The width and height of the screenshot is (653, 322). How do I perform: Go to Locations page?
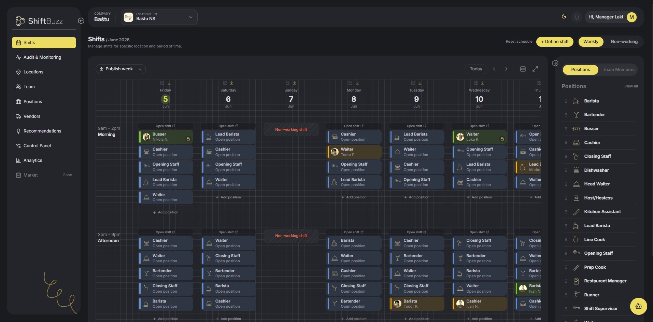tap(44, 72)
